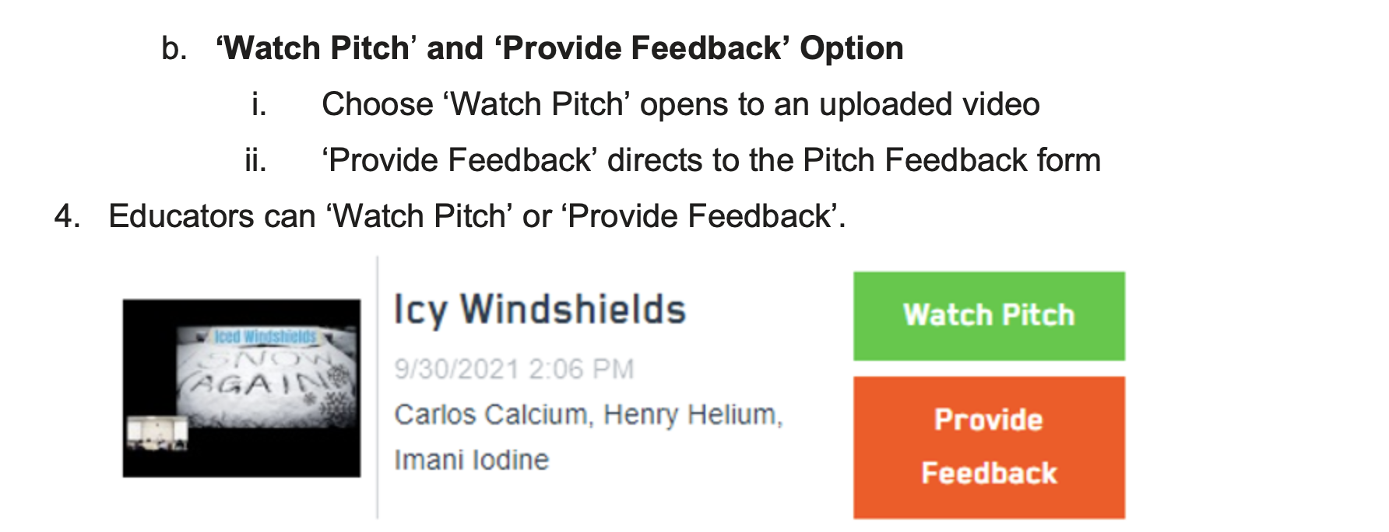Click the line about Pitch Feedback form
Viewport: 1389px width, 532px height.
click(x=711, y=160)
